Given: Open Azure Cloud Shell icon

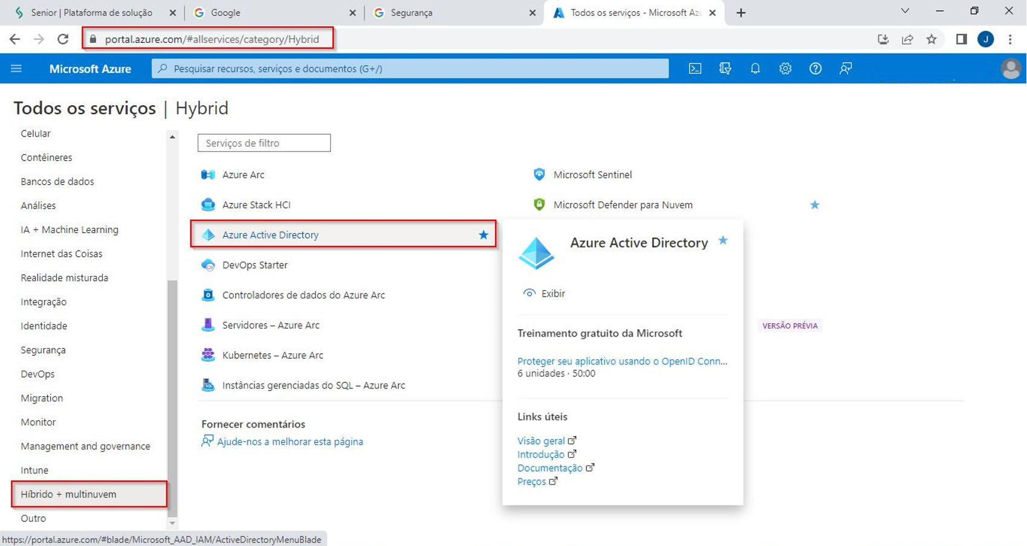Looking at the screenshot, I should click(695, 69).
